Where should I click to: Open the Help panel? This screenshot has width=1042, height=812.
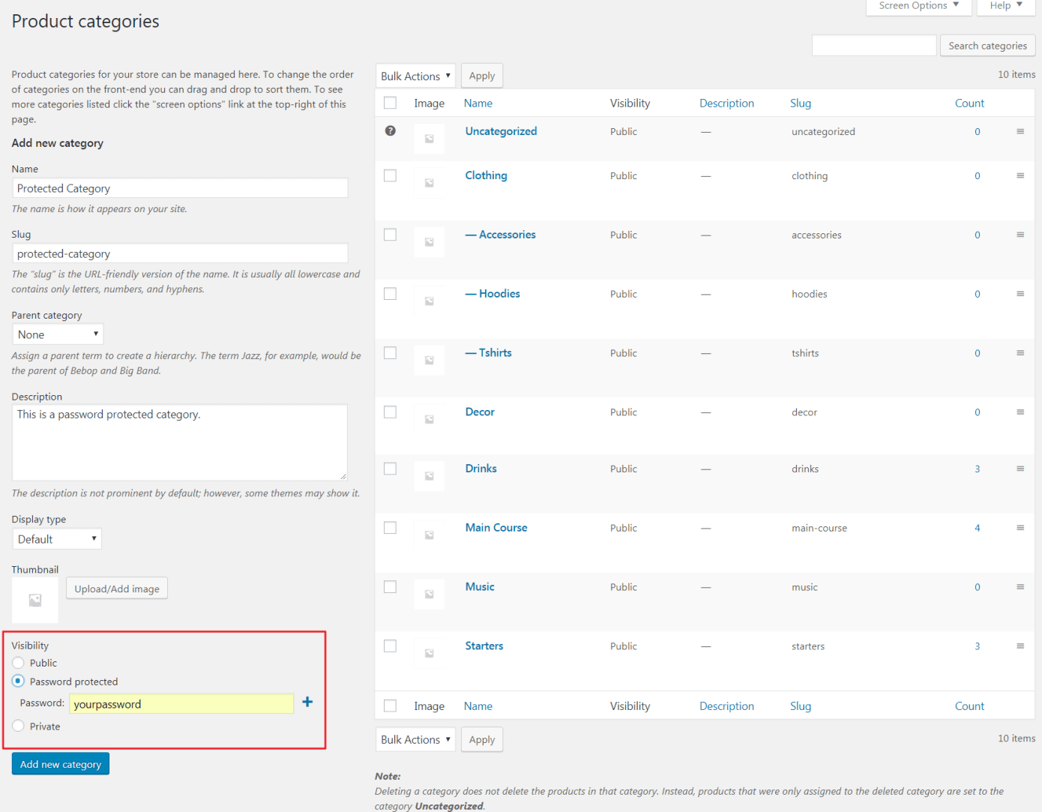click(x=1005, y=6)
